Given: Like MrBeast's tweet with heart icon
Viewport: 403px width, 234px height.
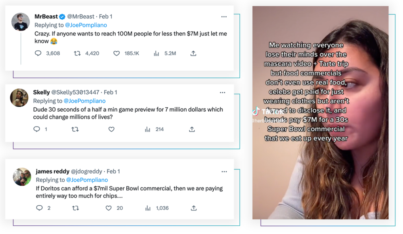Looking at the screenshot, I should click(116, 53).
